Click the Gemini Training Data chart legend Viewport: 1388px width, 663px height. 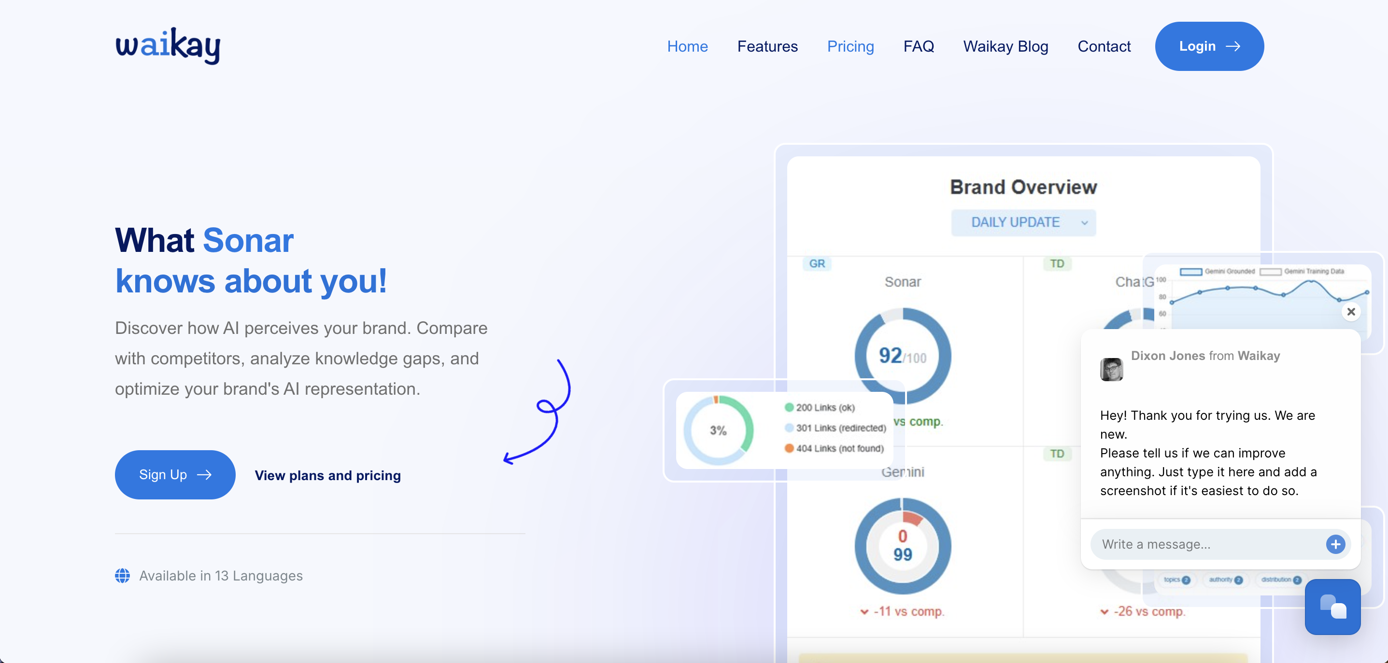[1301, 272]
